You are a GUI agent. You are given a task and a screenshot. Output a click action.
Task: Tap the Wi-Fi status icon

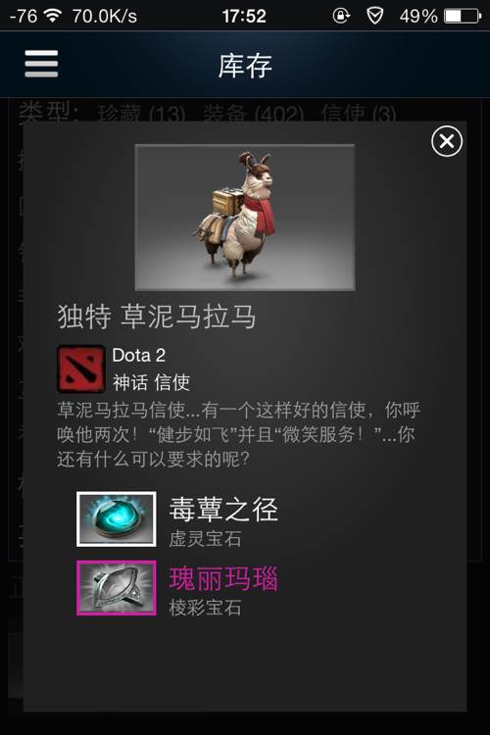(53, 16)
